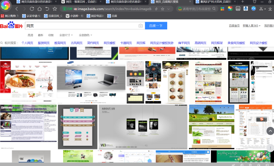Click the Baidu 图片 logo
The width and height of the screenshot is (274, 166).
pyautogui.click(x=12, y=25)
